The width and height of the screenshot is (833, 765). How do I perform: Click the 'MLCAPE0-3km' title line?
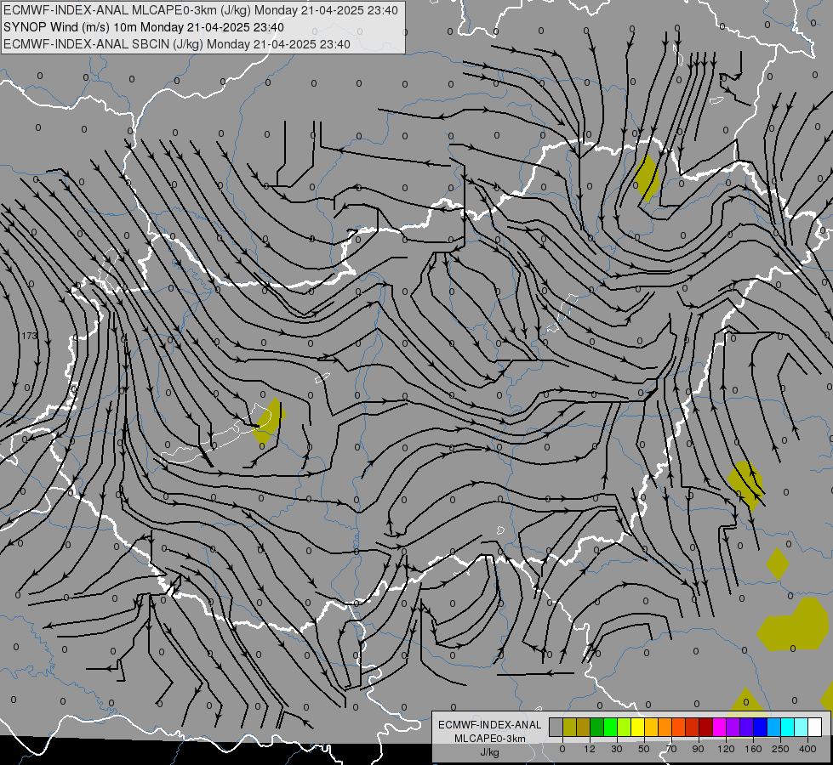pyautogui.click(x=200, y=10)
